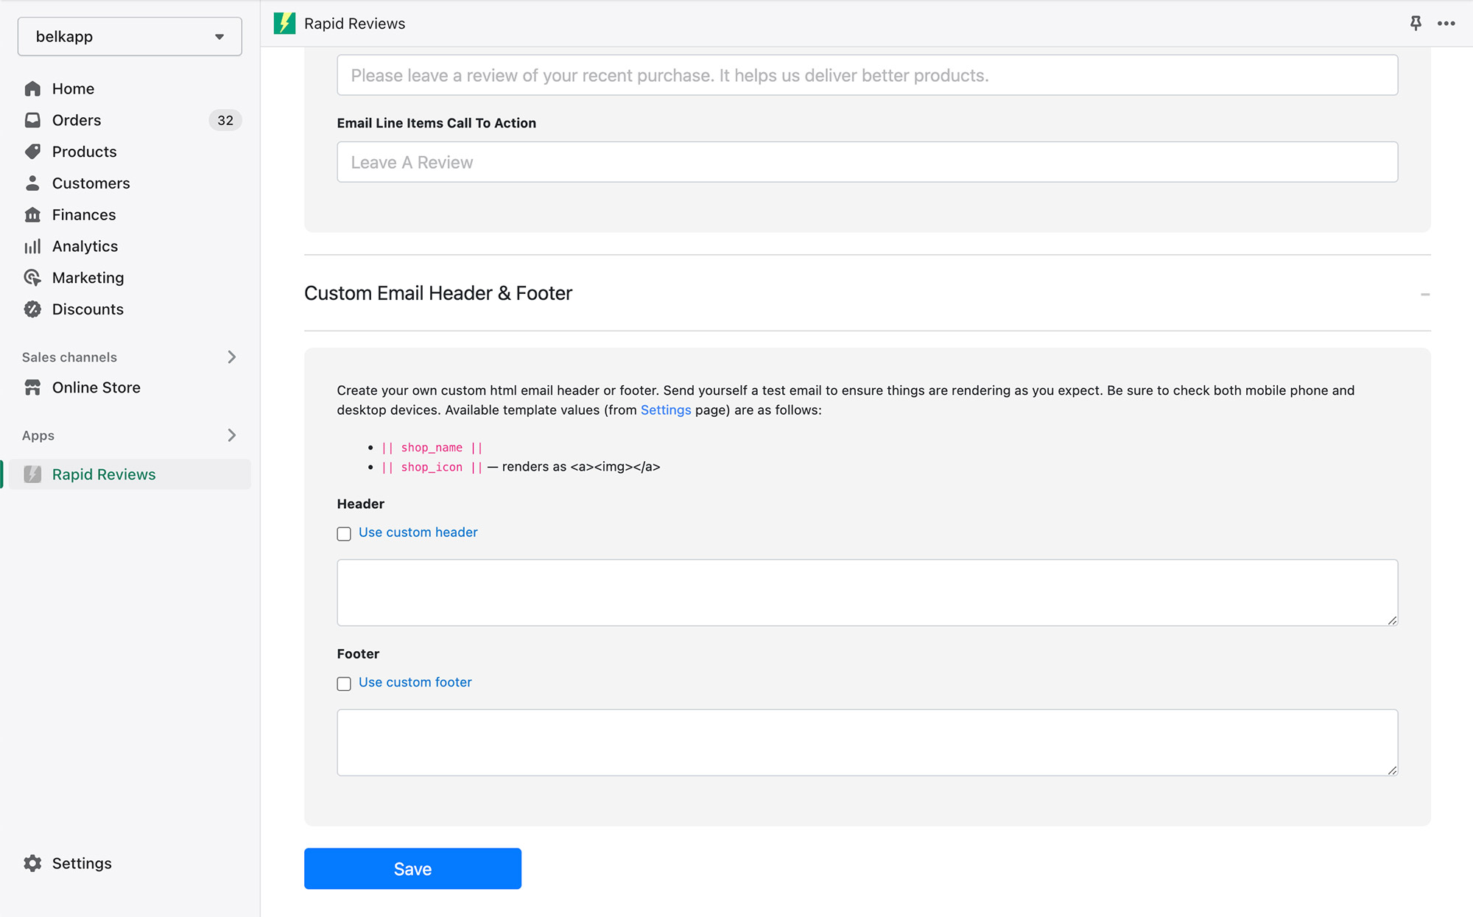The image size is (1473, 917).
Task: Click the Marketing target icon
Action: [32, 278]
